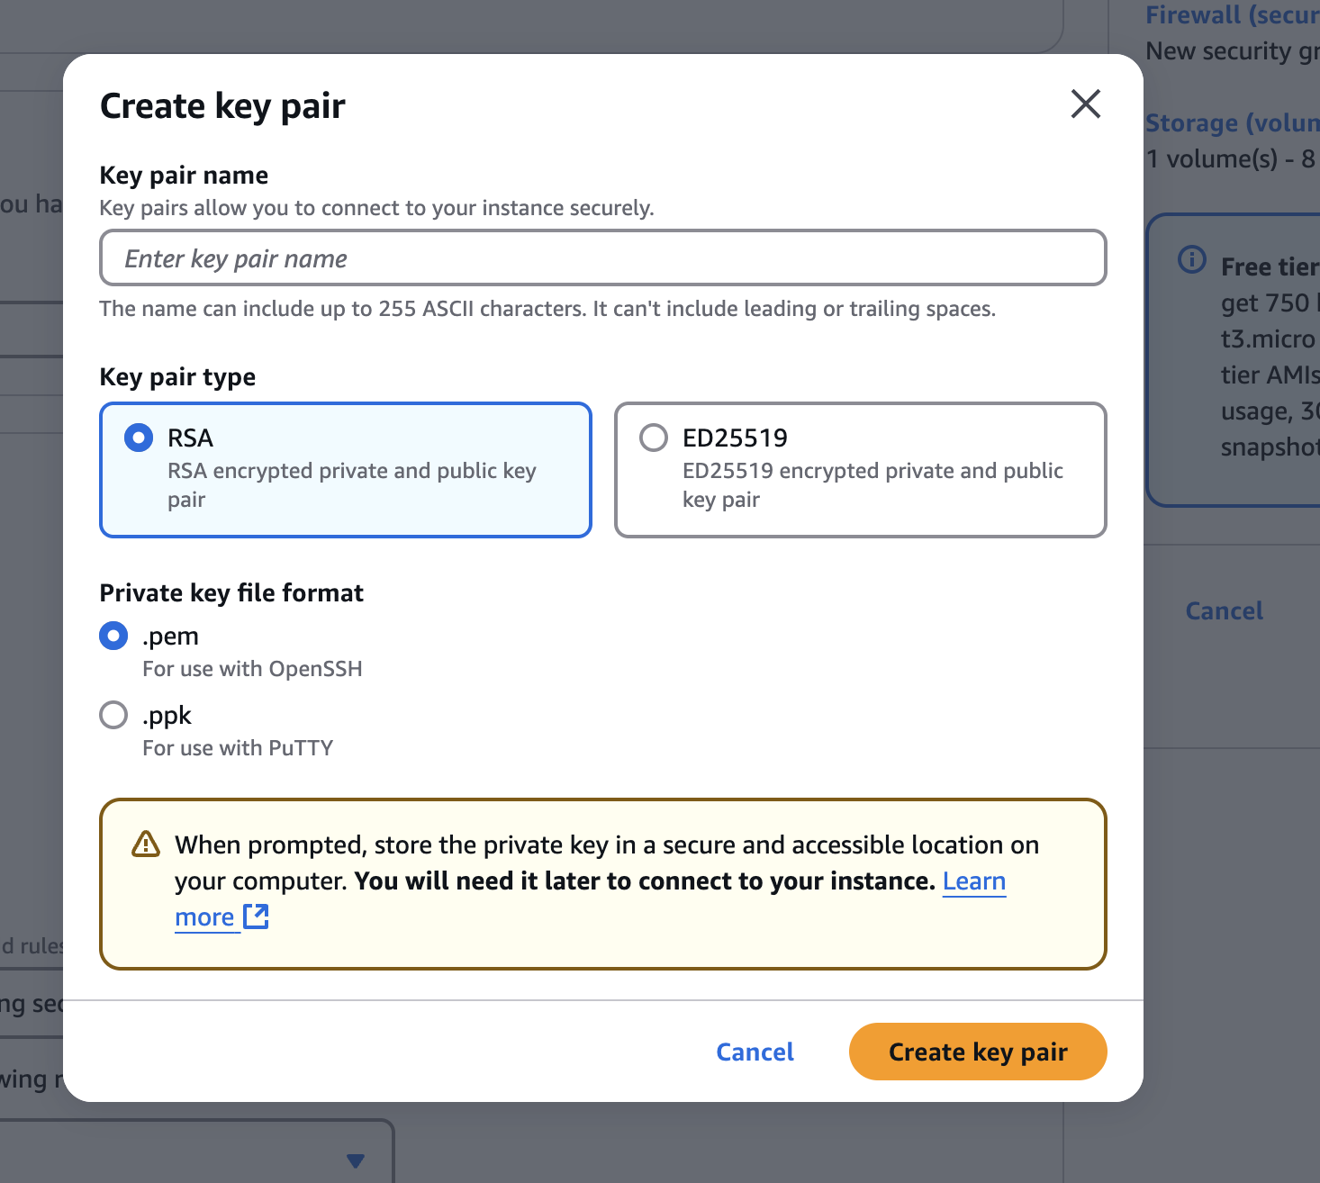Click the Enter key pair name field
1320x1183 pixels.
point(602,258)
